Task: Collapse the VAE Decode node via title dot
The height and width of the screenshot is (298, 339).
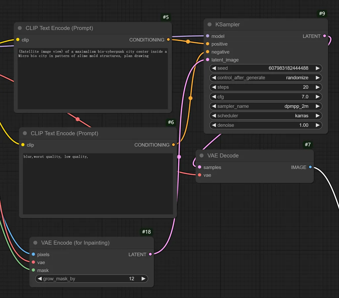Action: 202,156
